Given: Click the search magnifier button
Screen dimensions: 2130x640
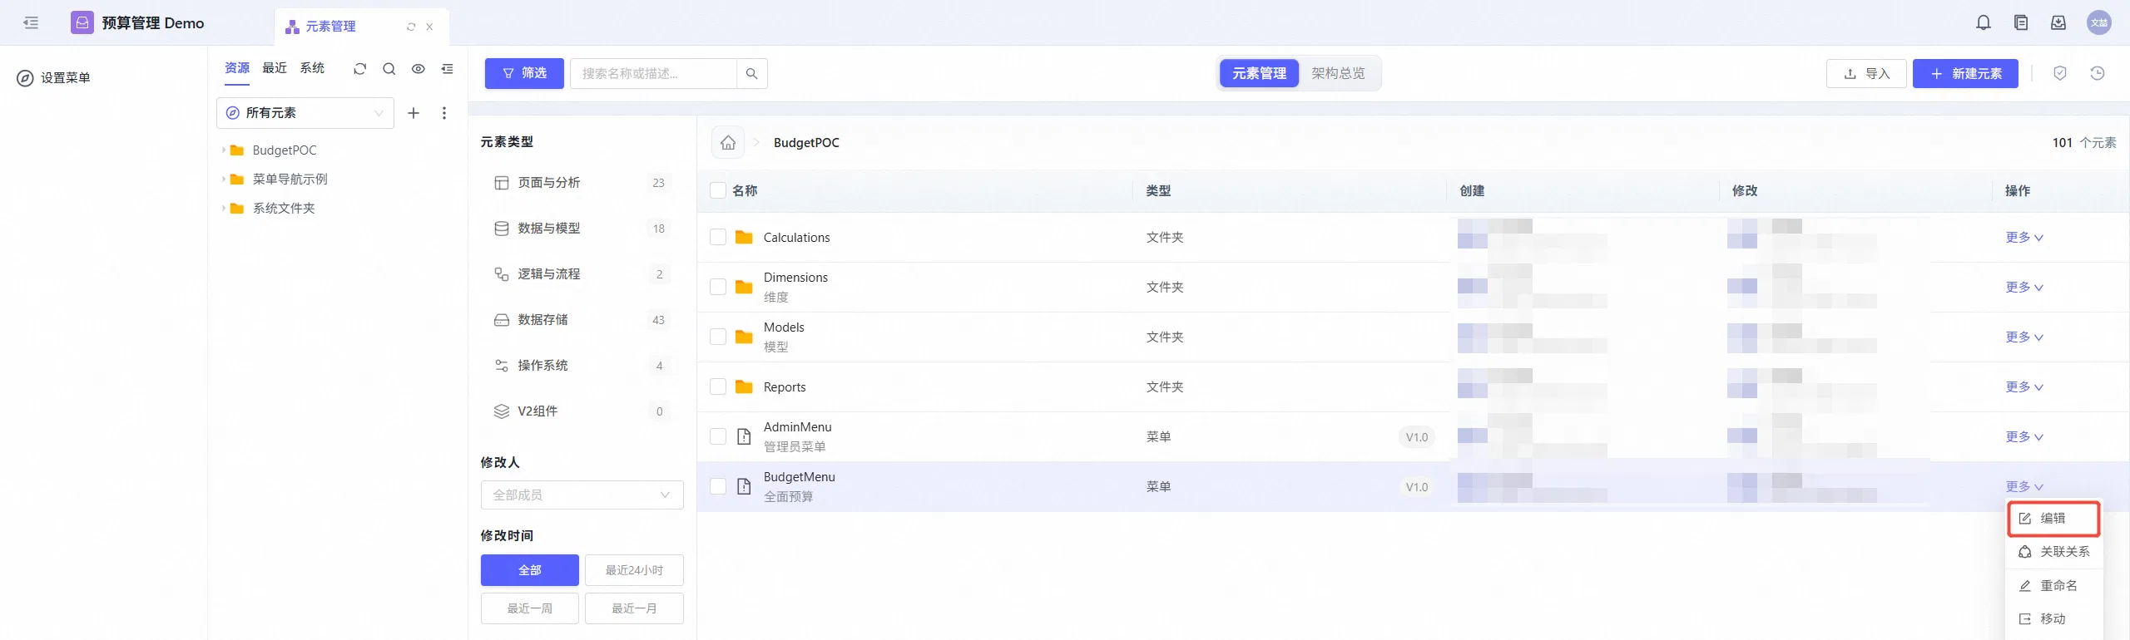Looking at the screenshot, I should coord(752,74).
